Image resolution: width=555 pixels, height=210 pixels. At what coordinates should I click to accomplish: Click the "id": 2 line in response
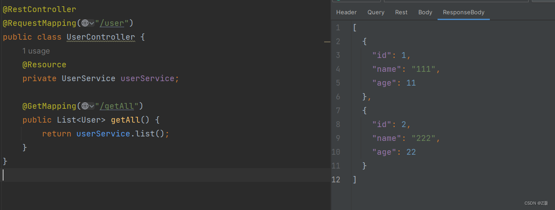click(x=391, y=124)
